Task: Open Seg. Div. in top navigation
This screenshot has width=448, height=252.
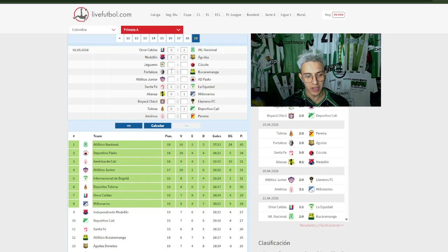Action: coord(171,15)
